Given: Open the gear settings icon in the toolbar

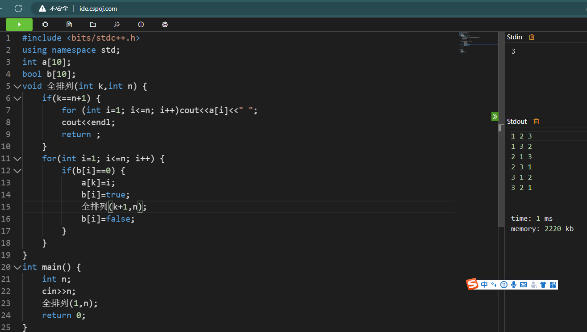Looking at the screenshot, I should (x=165, y=25).
